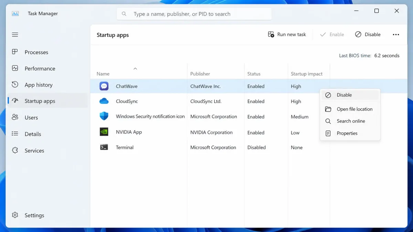Open the Details tab
This screenshot has height=232, width=413.
[x=47, y=134]
